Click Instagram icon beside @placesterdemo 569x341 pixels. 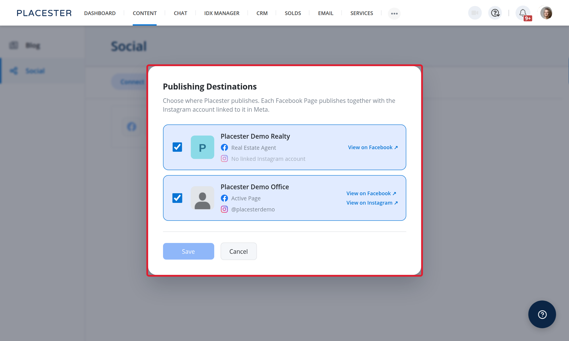click(x=224, y=209)
